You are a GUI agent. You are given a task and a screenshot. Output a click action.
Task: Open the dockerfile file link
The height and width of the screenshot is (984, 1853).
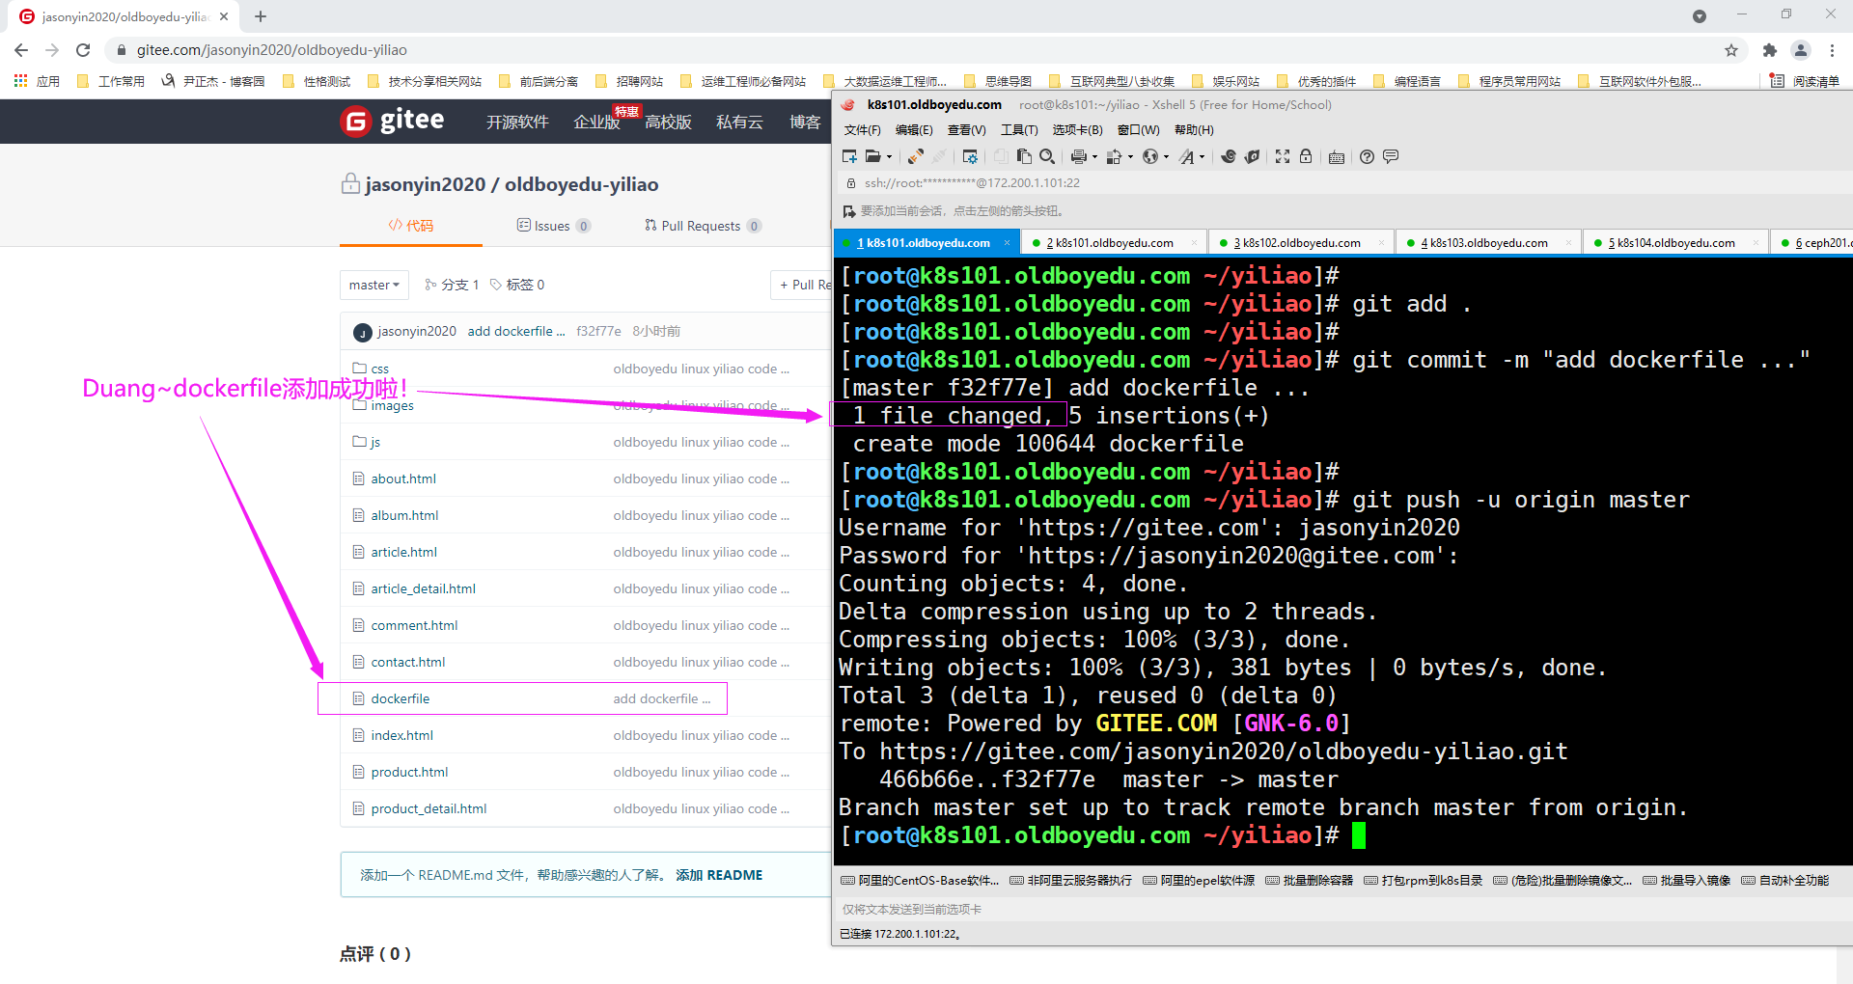[x=401, y=698]
